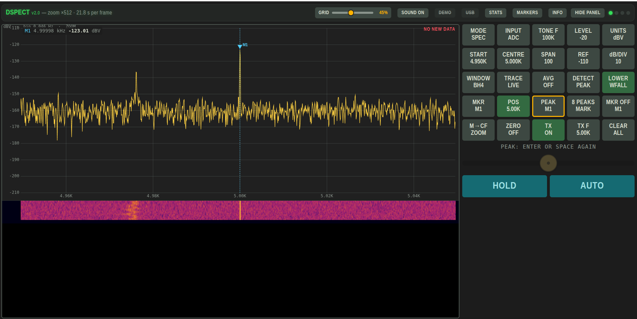Click POS 5.00K marker position button

[513, 106]
